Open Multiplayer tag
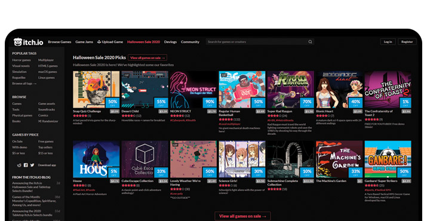Screen dimensions: 427x221 (46, 60)
